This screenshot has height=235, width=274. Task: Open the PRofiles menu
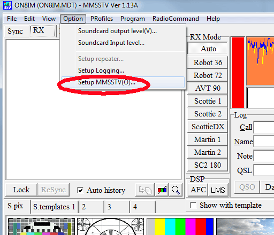pos(102,19)
